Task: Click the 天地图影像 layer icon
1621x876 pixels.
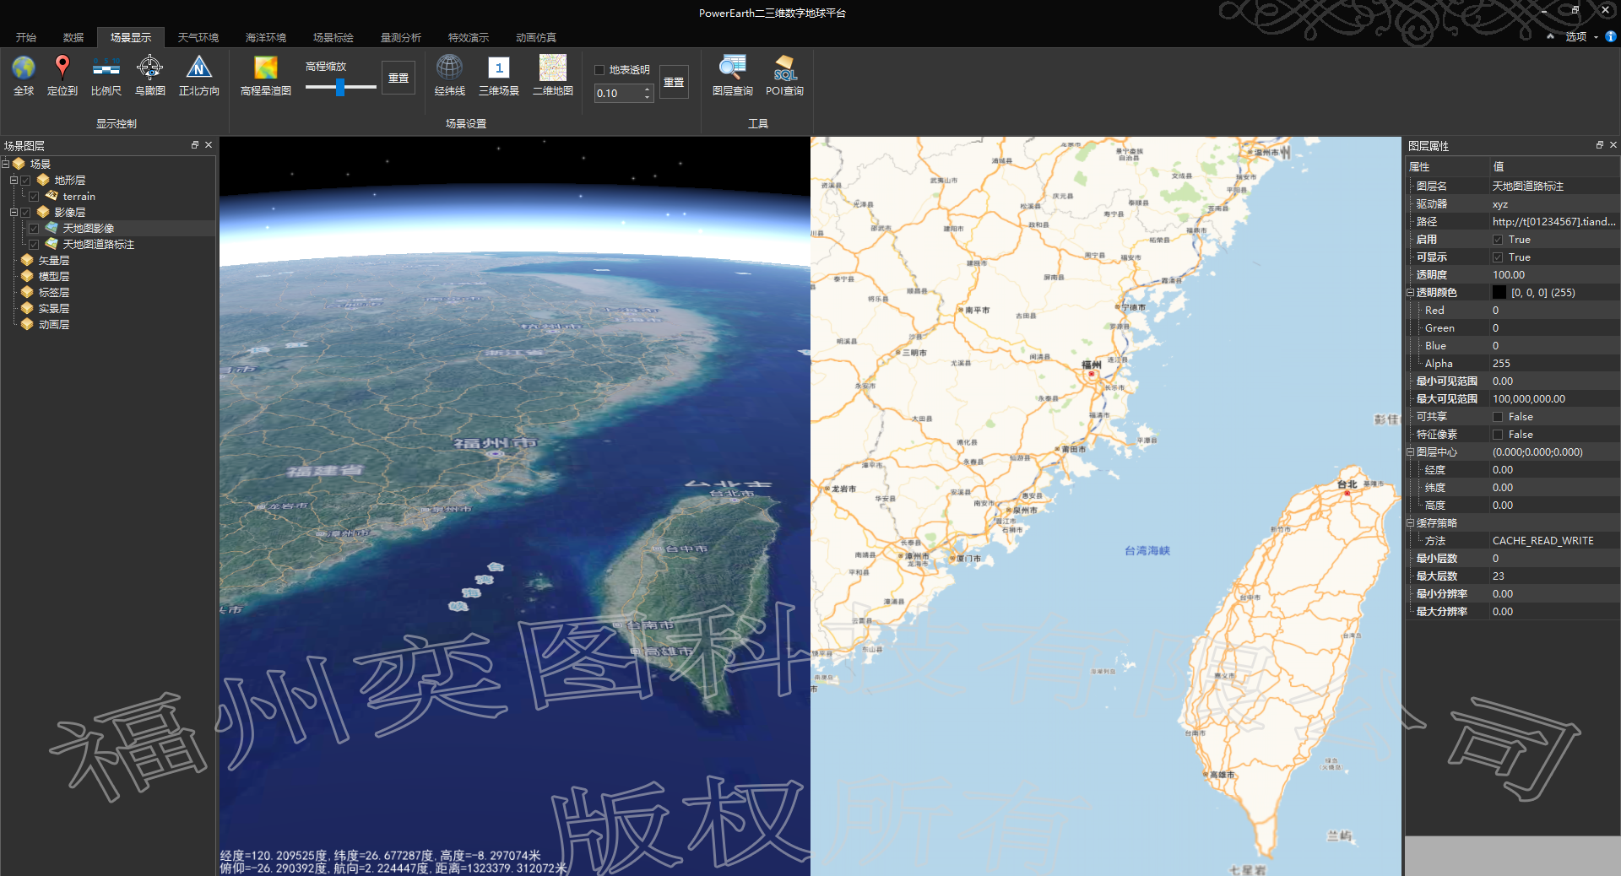Action: pos(52,228)
